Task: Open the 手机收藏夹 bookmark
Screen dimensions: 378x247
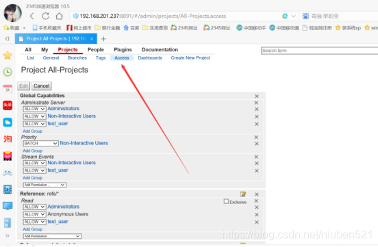Action: 47,28
